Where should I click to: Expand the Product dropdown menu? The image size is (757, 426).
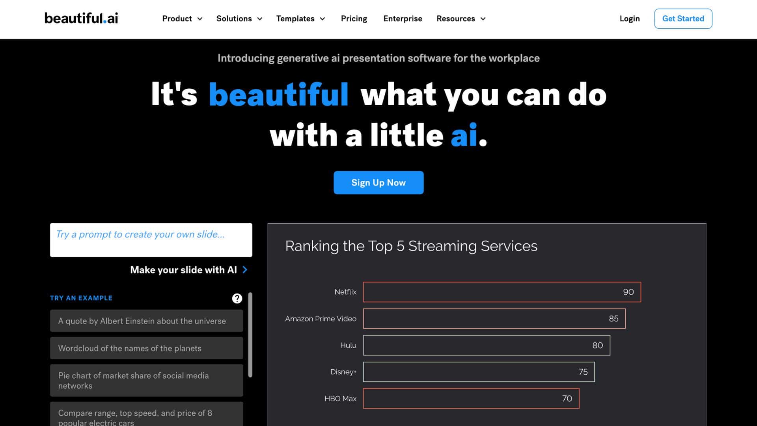click(x=182, y=19)
